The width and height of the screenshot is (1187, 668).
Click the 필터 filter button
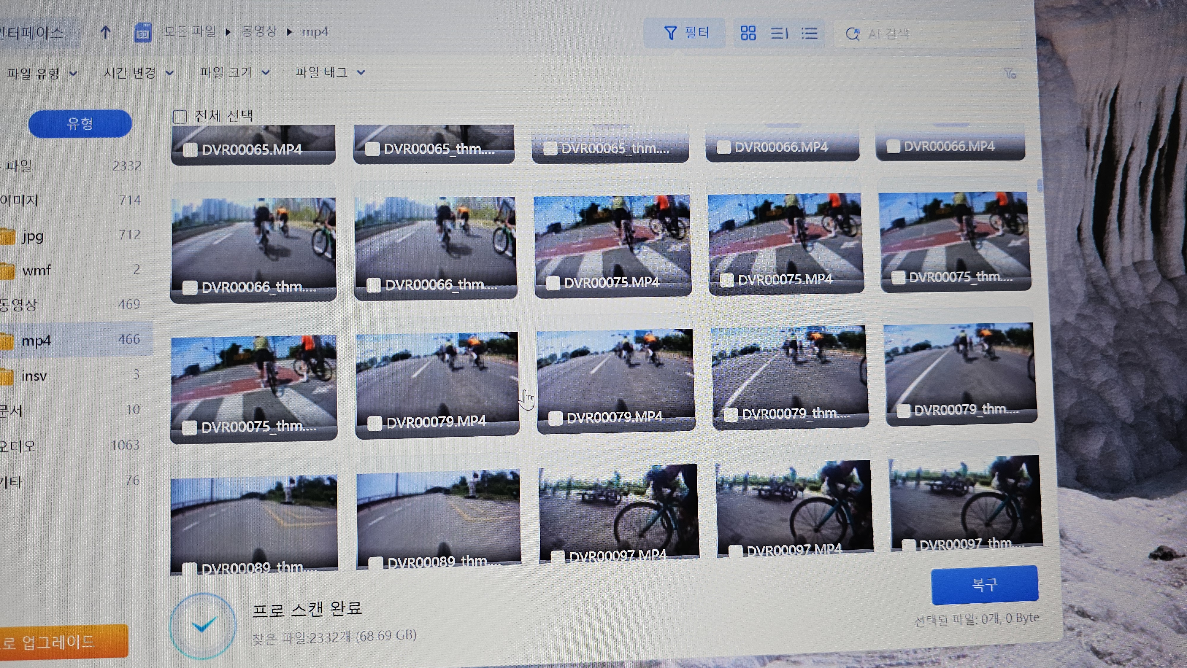(686, 33)
